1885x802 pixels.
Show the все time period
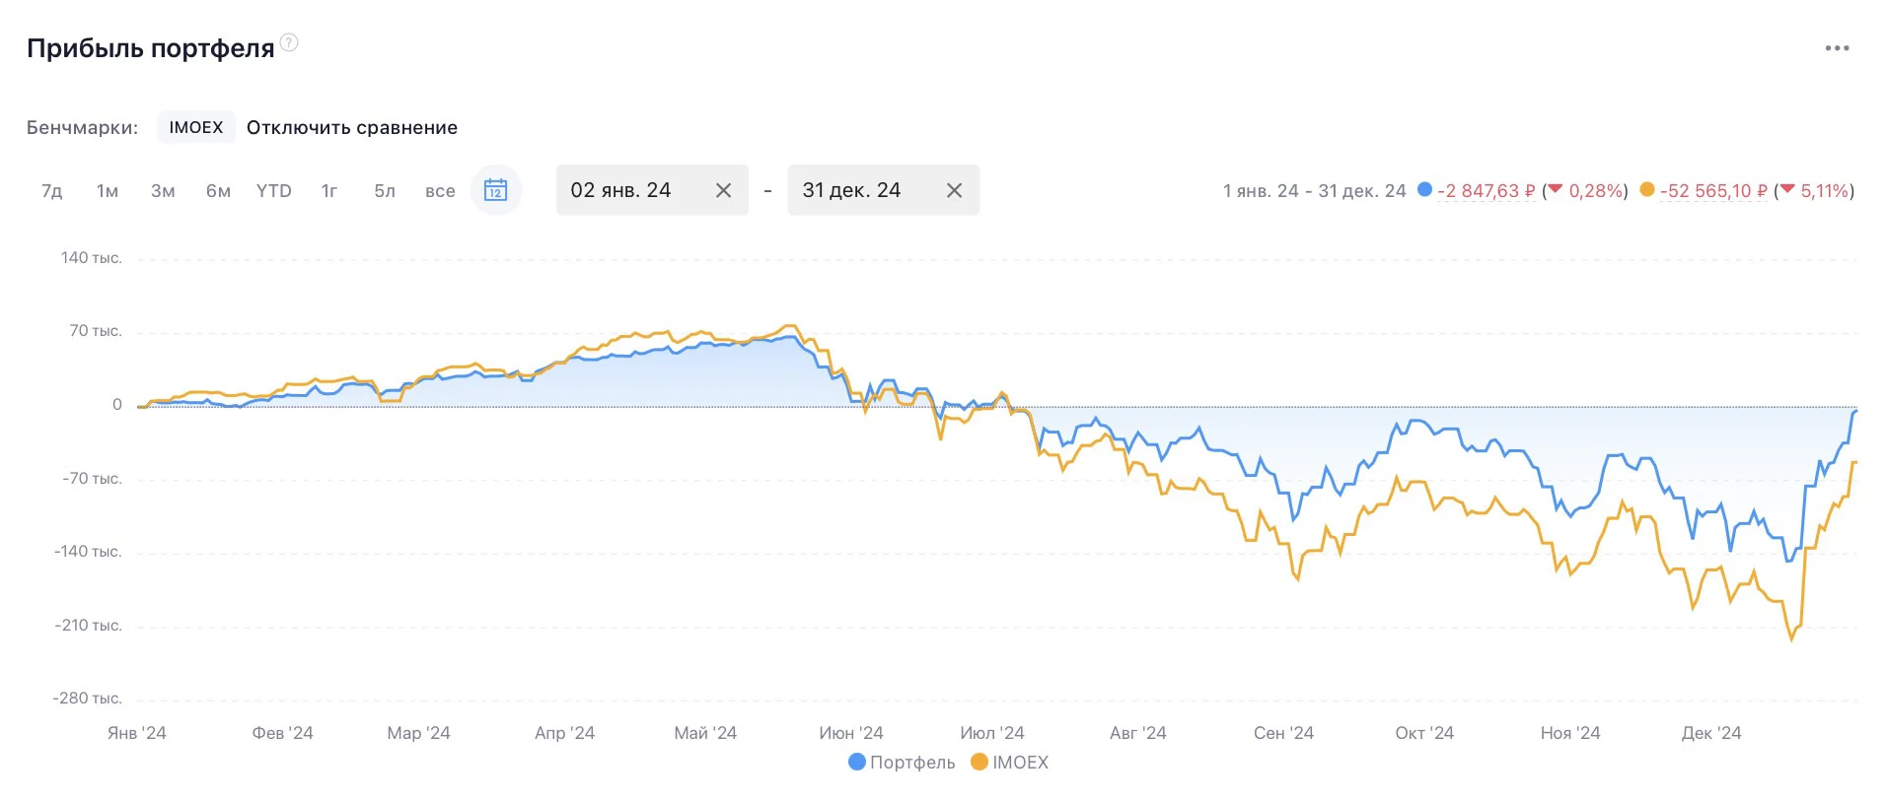pos(440,191)
